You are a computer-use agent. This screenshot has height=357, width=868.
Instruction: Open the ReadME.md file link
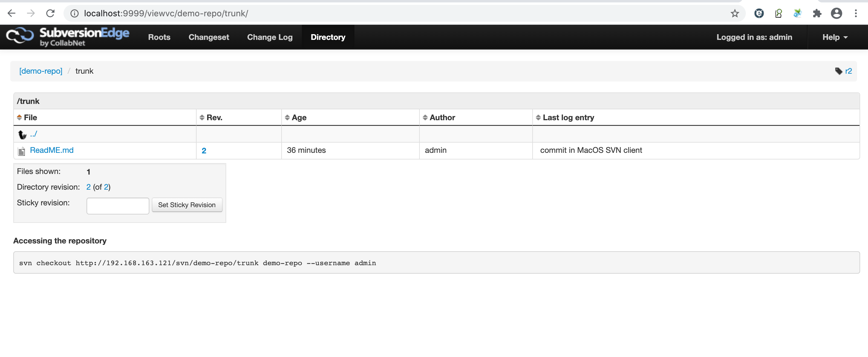pos(51,150)
